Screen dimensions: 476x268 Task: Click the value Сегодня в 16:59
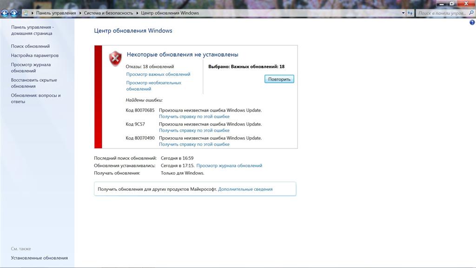pyautogui.click(x=177, y=158)
